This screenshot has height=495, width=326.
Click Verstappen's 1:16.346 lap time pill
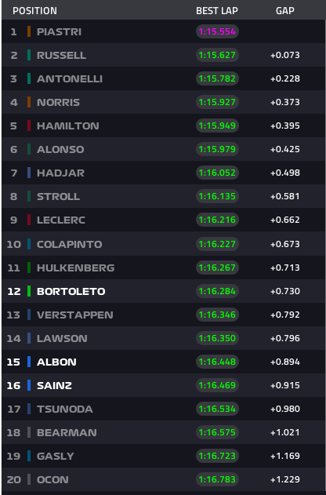pos(217,315)
